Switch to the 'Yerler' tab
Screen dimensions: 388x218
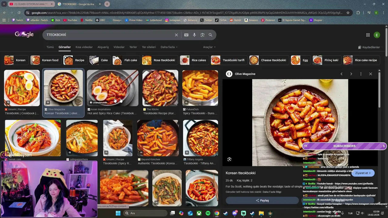pos(133,47)
